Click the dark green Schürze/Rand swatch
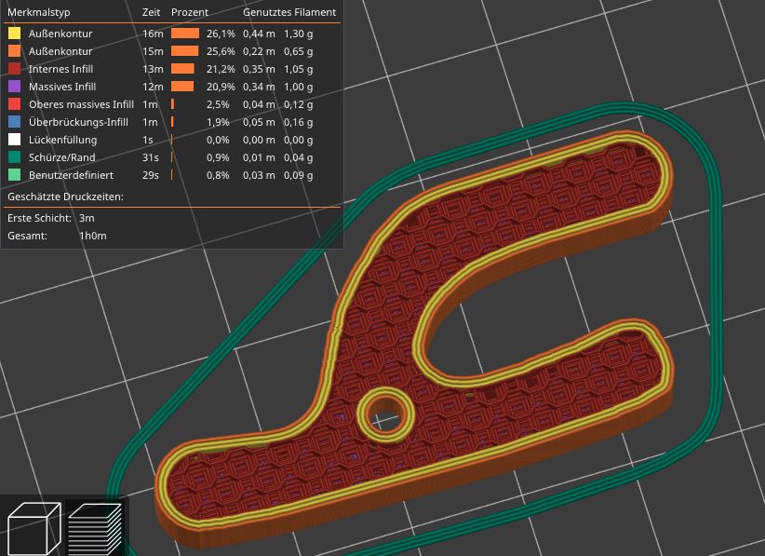765x556 pixels. click(x=15, y=157)
